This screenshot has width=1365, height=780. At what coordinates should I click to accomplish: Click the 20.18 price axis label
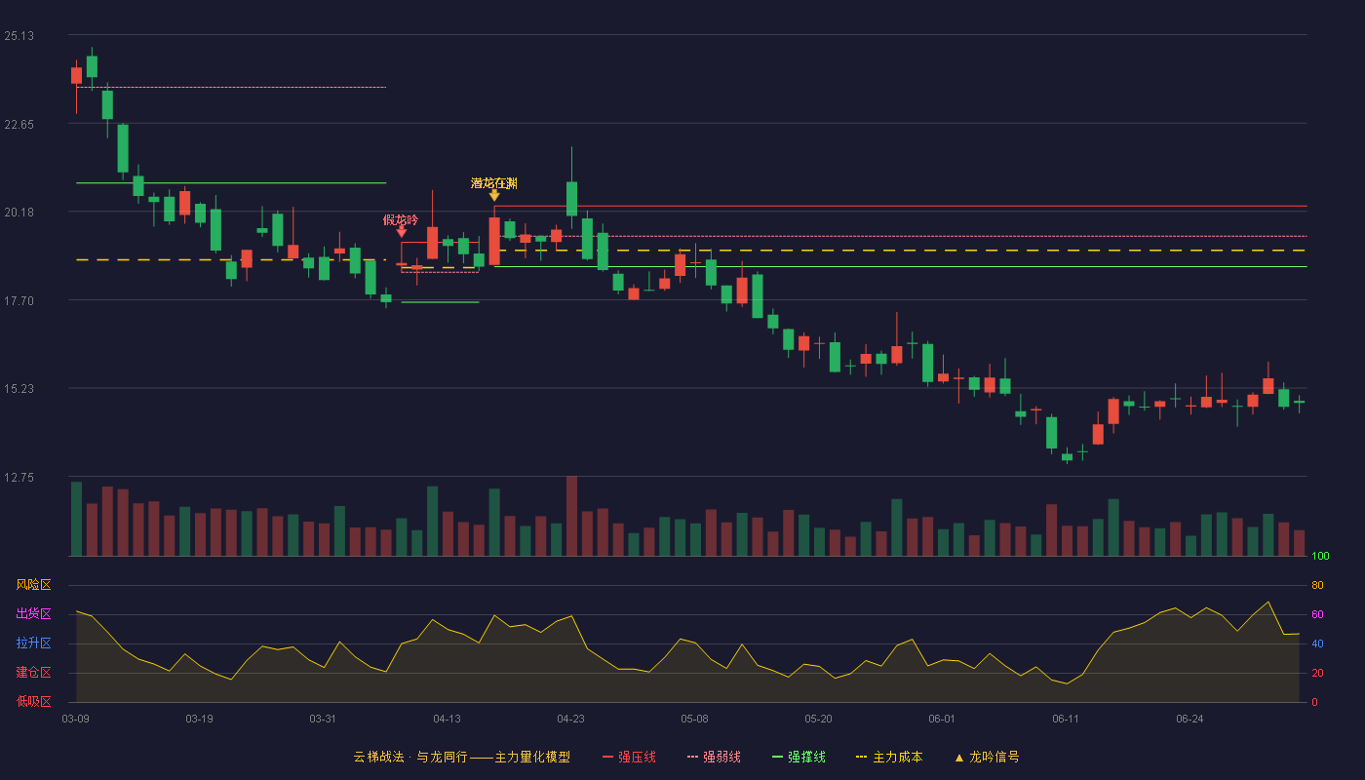click(x=19, y=213)
